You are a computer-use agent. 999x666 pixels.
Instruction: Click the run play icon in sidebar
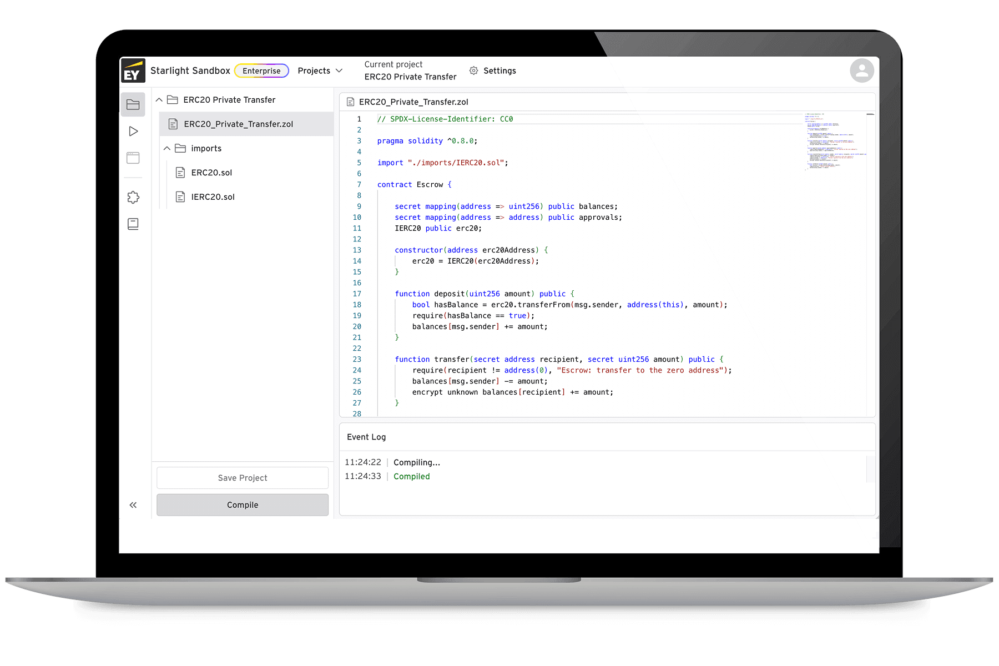point(133,132)
